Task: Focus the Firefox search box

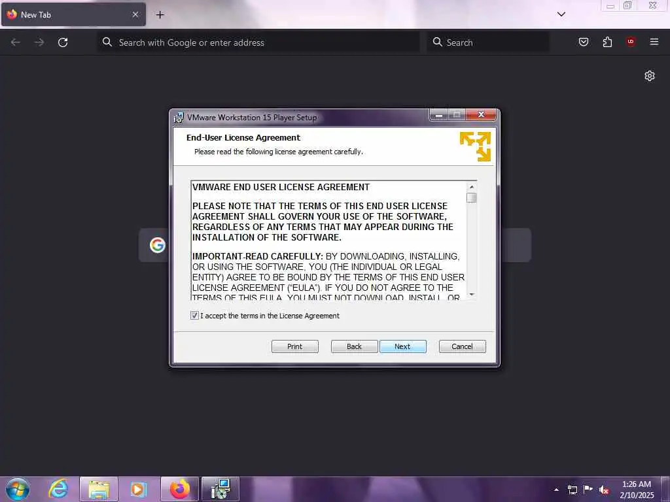Action: click(488, 42)
